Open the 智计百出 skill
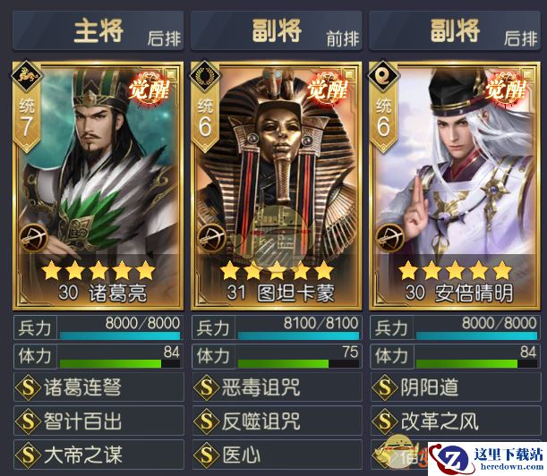The image size is (547, 476). 98,421
